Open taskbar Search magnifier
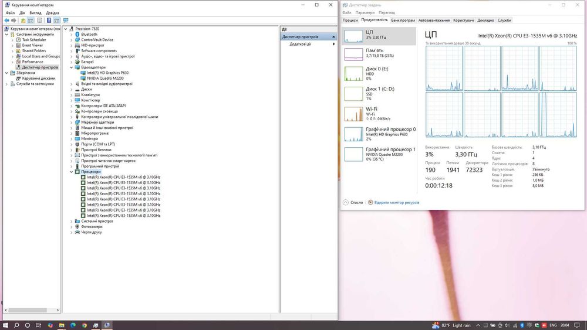Image resolution: width=587 pixels, height=330 pixels. click(16, 325)
